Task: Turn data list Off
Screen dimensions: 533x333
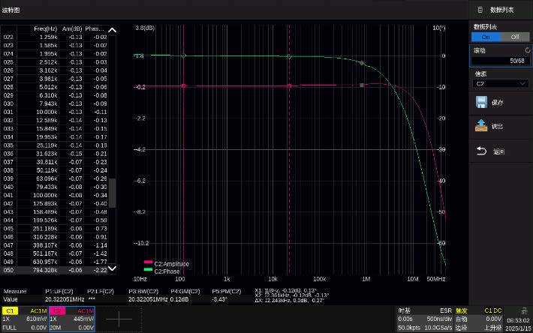Action: click(515, 37)
